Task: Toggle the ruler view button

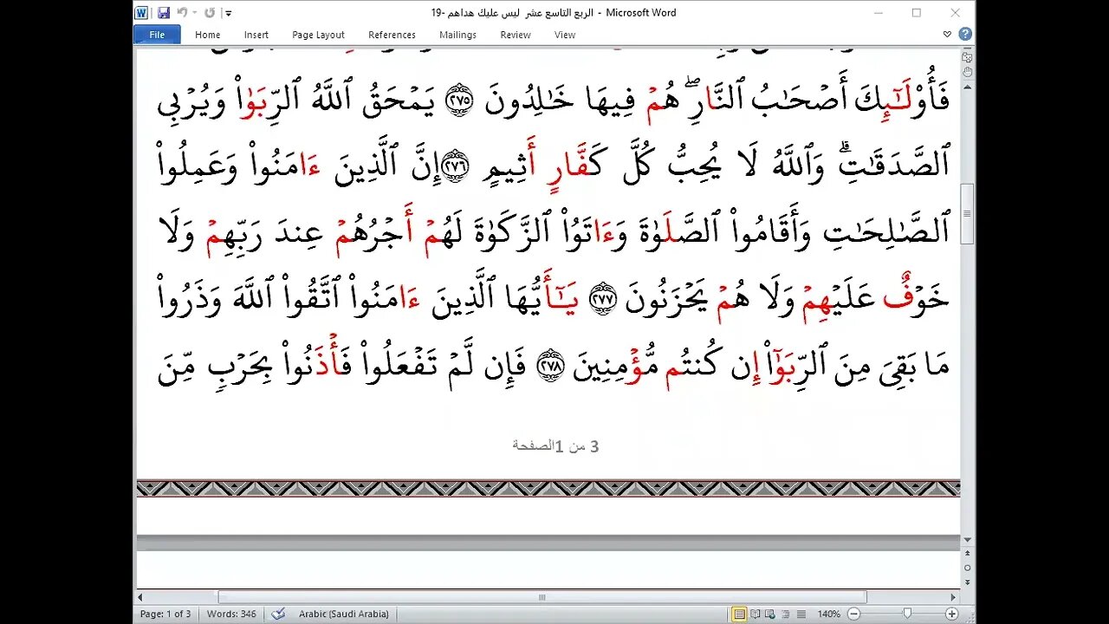Action: (968, 57)
